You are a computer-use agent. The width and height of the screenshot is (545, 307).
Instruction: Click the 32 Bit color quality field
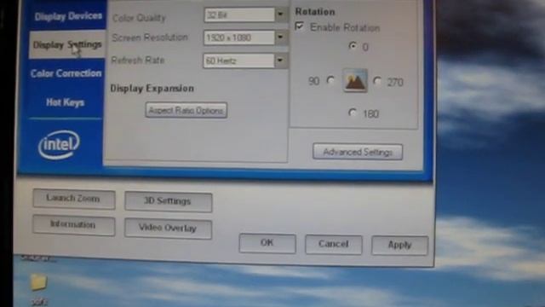239,15
